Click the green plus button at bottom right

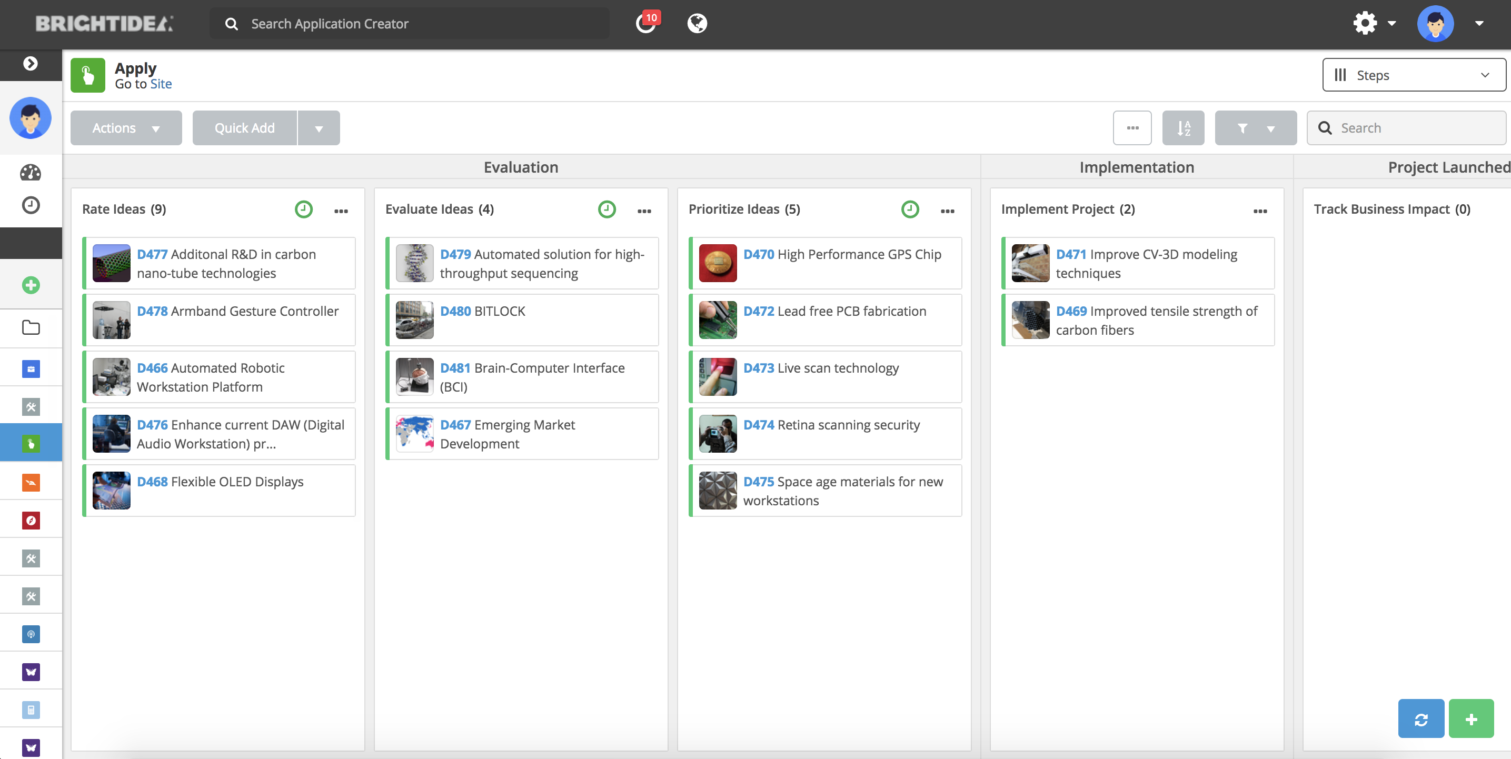pos(1471,718)
